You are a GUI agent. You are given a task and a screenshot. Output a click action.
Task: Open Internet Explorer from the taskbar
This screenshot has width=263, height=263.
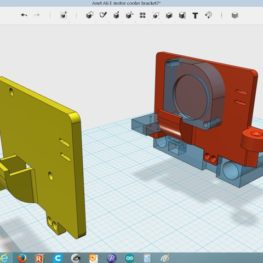pyautogui.click(x=4, y=258)
